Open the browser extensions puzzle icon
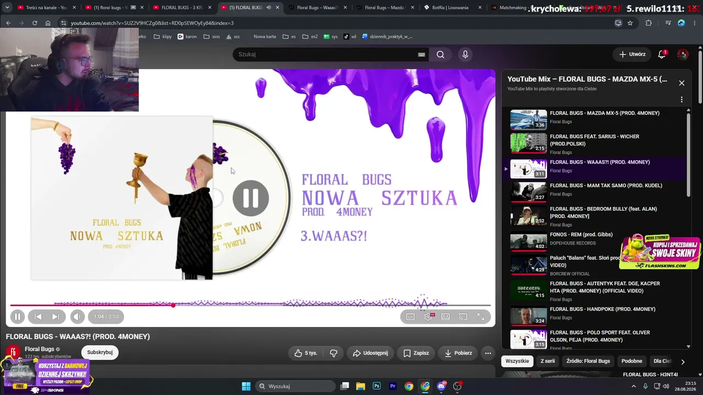703x395 pixels. pos(649,23)
